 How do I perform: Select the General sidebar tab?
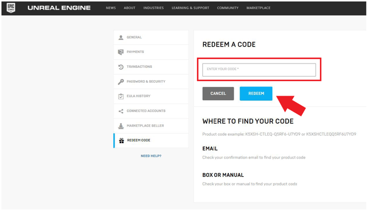click(151, 37)
